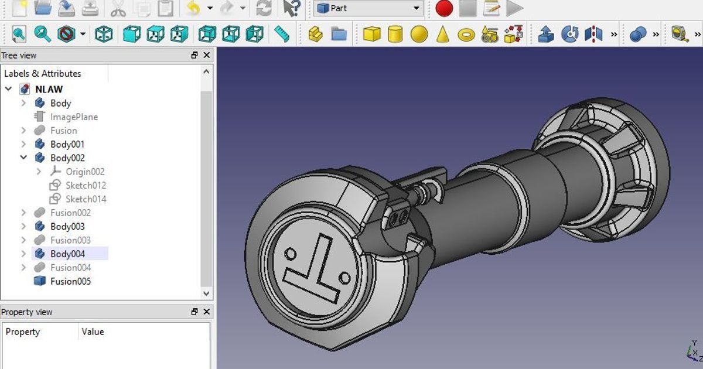Execute macro with the green play arrow
Image resolution: width=703 pixels, height=369 pixels.
(x=513, y=8)
